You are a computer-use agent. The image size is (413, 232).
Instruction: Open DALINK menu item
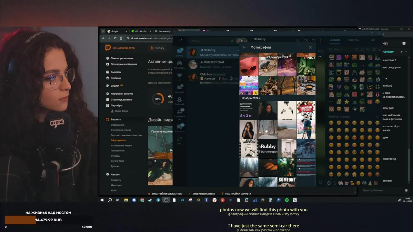[x=115, y=86]
